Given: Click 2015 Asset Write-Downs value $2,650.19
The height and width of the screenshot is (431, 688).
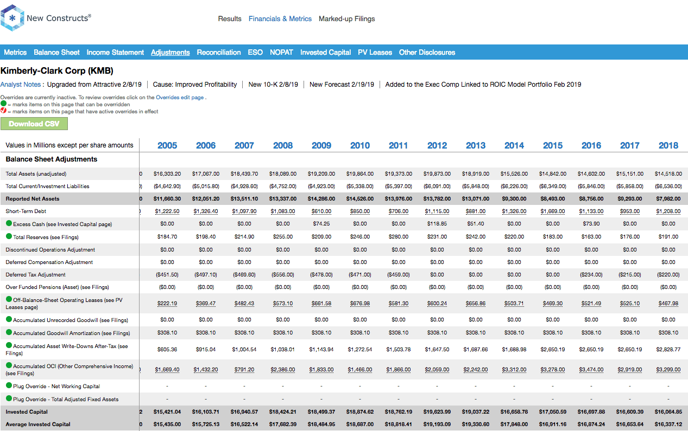Looking at the screenshot, I should pos(553,350).
